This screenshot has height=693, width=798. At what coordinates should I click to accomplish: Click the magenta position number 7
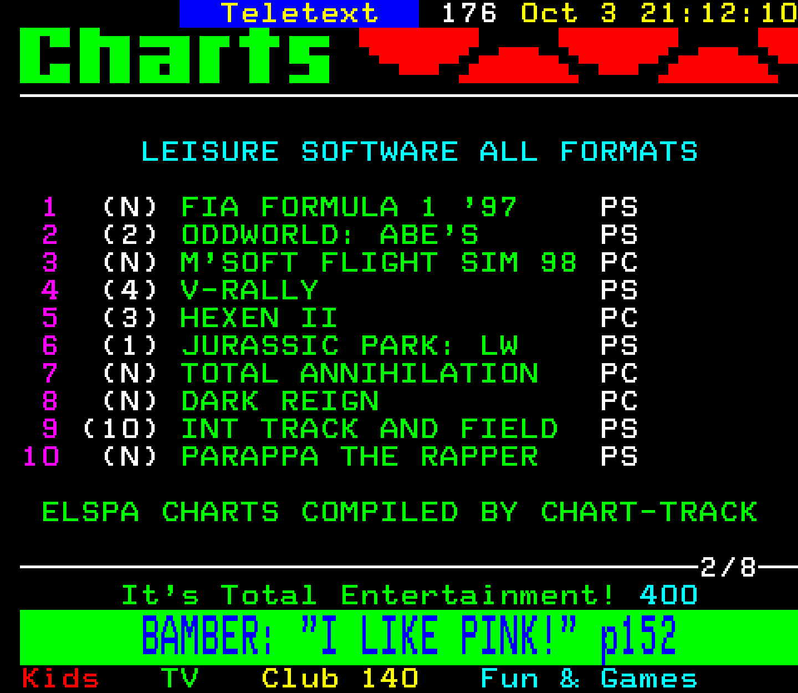click(x=50, y=374)
